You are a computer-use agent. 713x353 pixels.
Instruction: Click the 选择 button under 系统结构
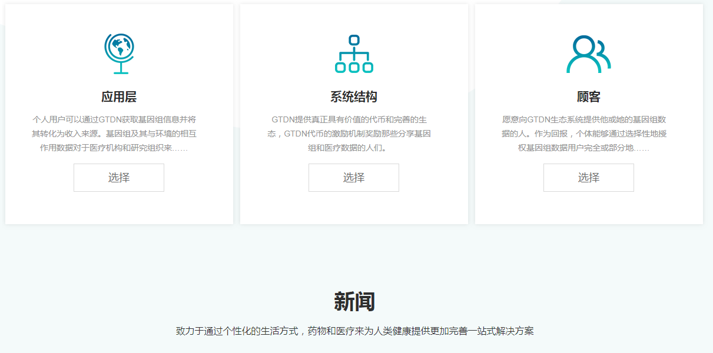click(x=354, y=178)
